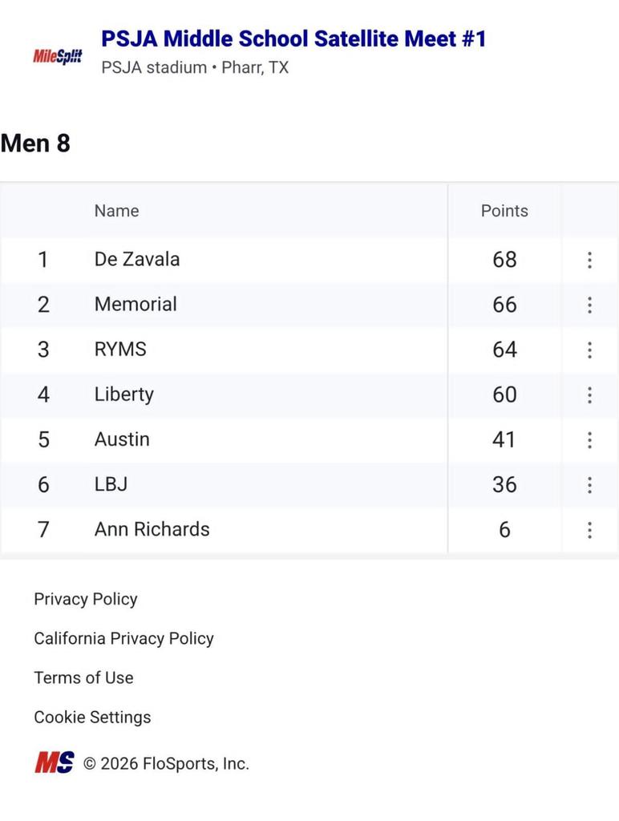Select the Memorial team name
This screenshot has height=821, width=619.
(136, 304)
